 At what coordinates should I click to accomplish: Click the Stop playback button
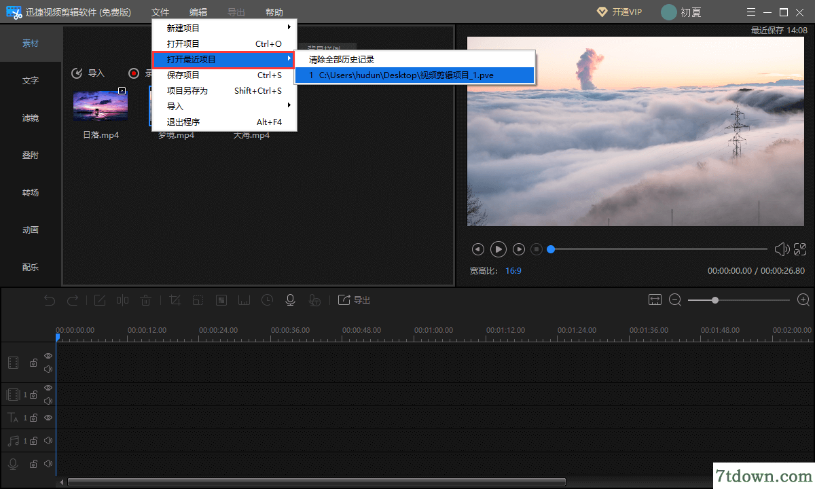[x=537, y=249]
